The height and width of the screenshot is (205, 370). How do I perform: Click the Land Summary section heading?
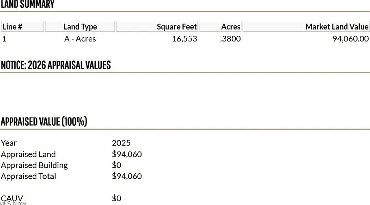pos(27,5)
